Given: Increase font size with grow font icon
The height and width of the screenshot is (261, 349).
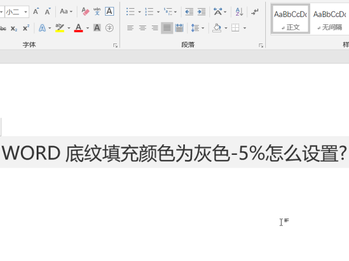Looking at the screenshot, I should click(x=35, y=12).
